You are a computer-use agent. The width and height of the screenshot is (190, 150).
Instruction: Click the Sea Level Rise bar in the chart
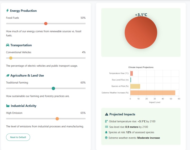(x=131, y=80)
